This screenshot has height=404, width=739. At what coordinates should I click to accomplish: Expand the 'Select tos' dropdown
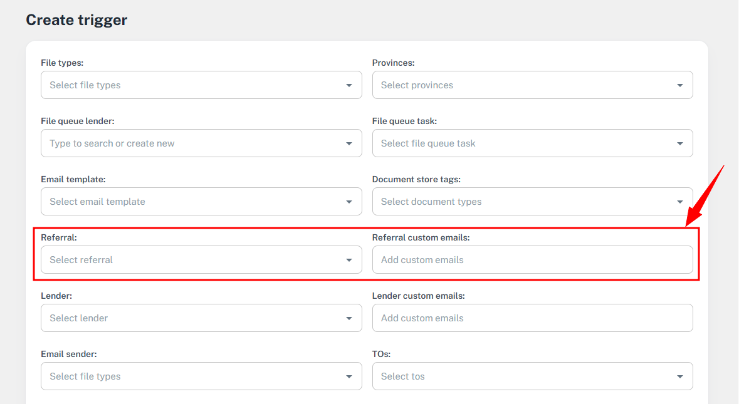pyautogui.click(x=520, y=376)
